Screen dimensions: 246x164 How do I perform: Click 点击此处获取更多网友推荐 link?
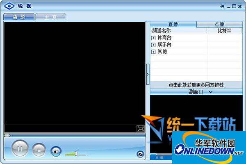pyautogui.click(x=196, y=85)
